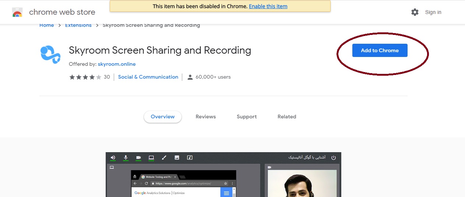Click the microphone icon in preview toolbar
The height and width of the screenshot is (197, 465).
pos(126,158)
